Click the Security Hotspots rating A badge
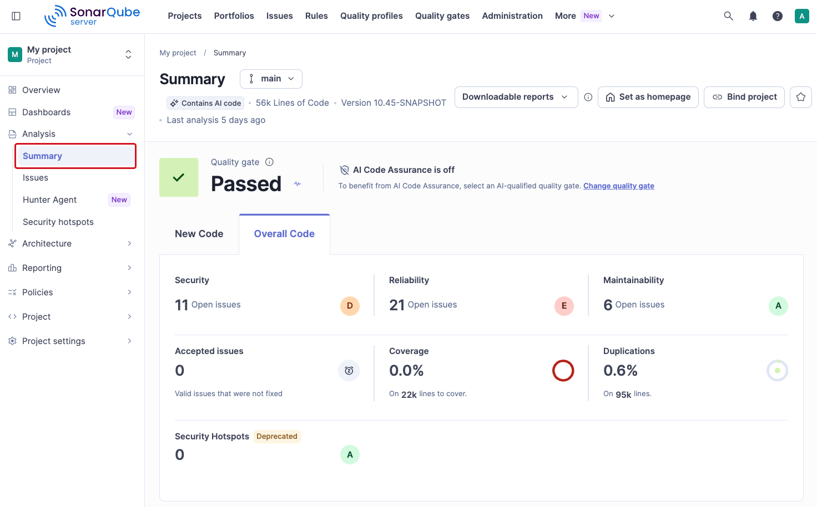Viewport: 817px width, 507px height. tap(350, 455)
